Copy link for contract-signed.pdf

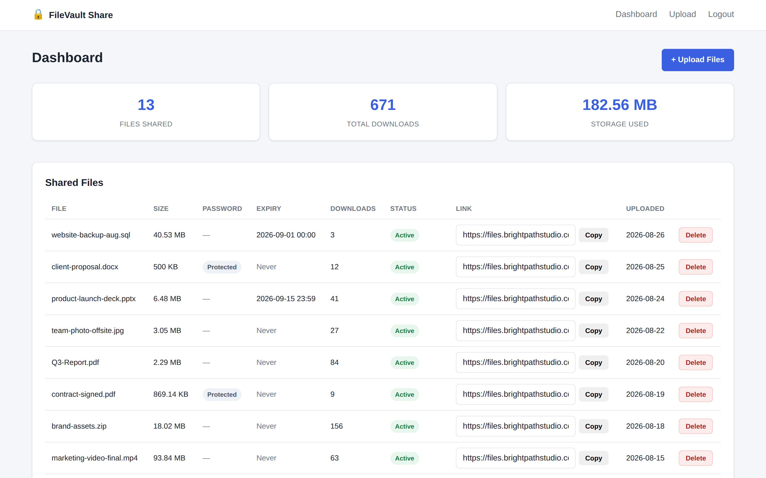[593, 394]
